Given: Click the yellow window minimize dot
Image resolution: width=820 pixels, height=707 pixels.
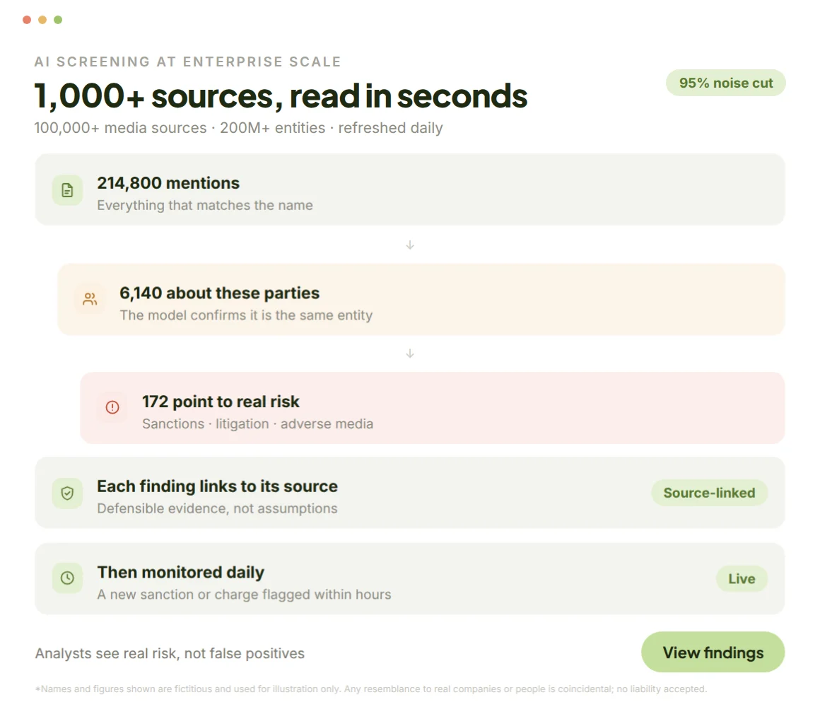Looking at the screenshot, I should tap(42, 20).
